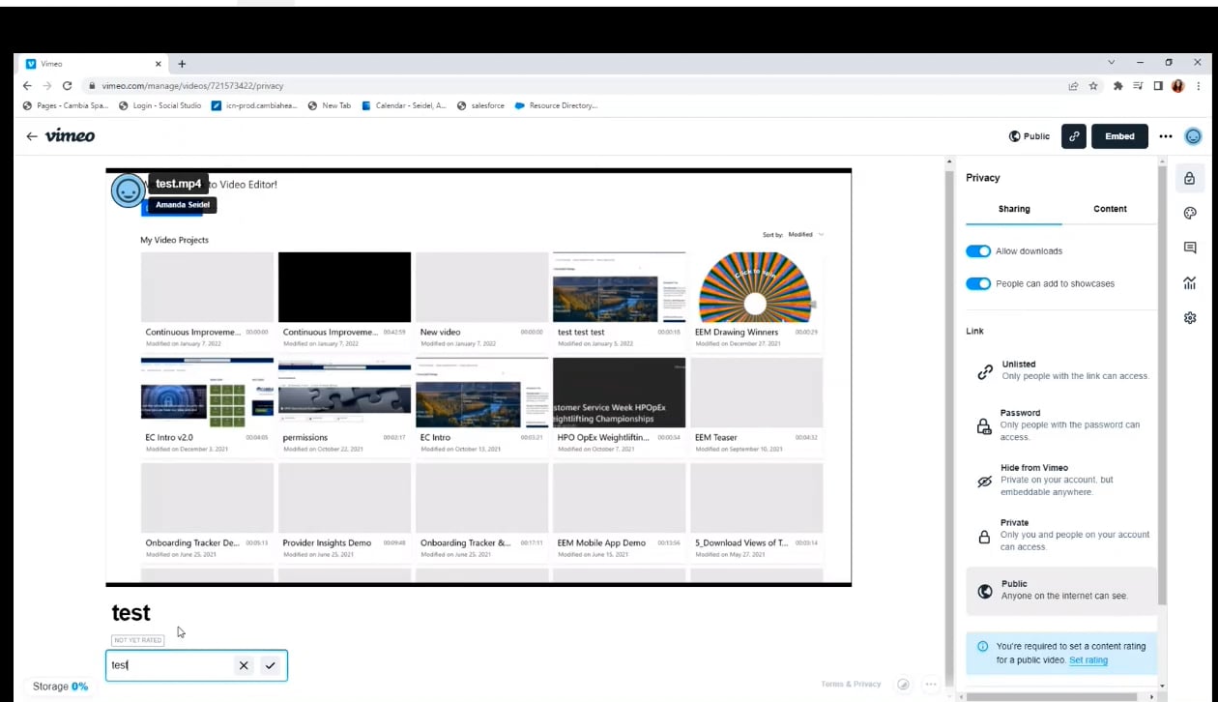1218x702 pixels.
Task: Open the Chrome three-dot menu
Action: coord(1198,85)
